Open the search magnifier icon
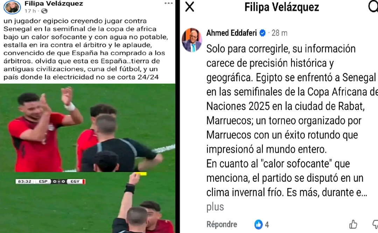Viewport: 378px width, 233px height. tap(373, 7)
